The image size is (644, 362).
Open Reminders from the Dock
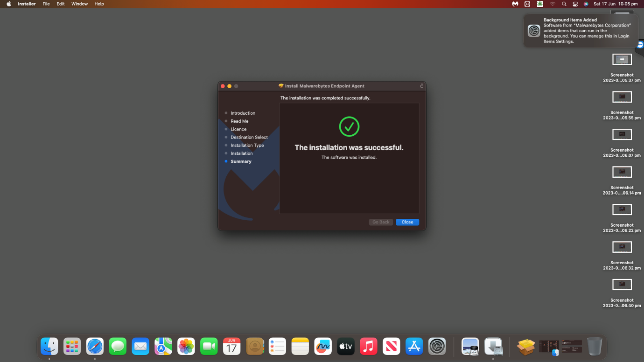tap(277, 346)
